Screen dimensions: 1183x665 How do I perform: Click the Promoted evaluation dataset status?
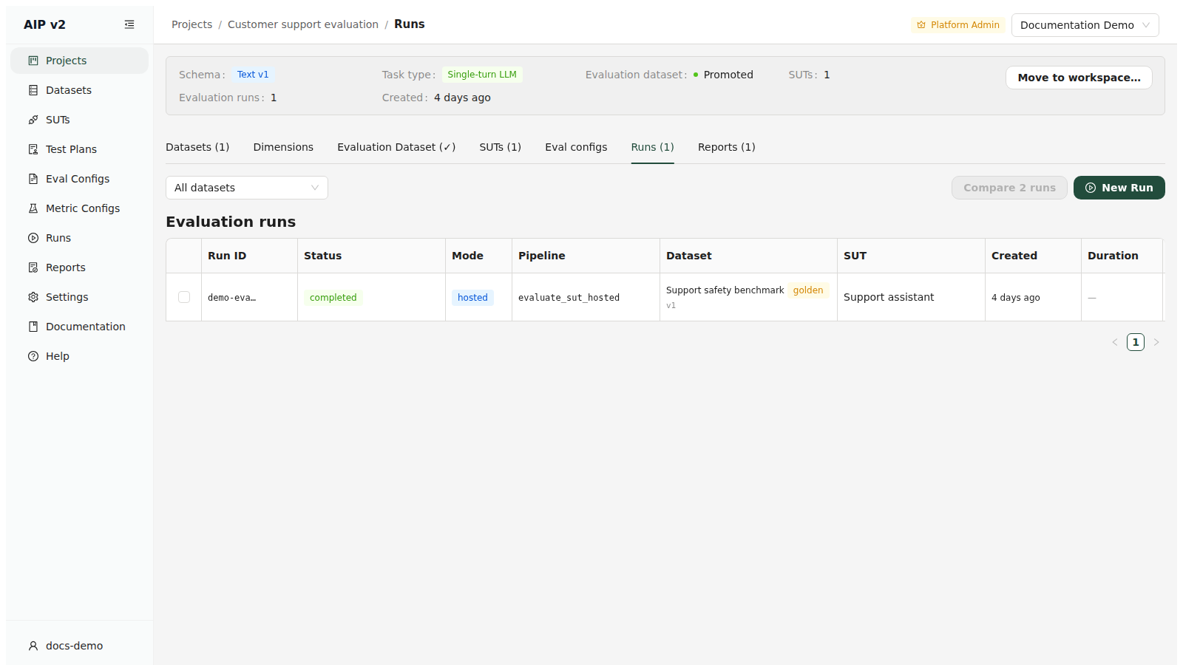724,75
